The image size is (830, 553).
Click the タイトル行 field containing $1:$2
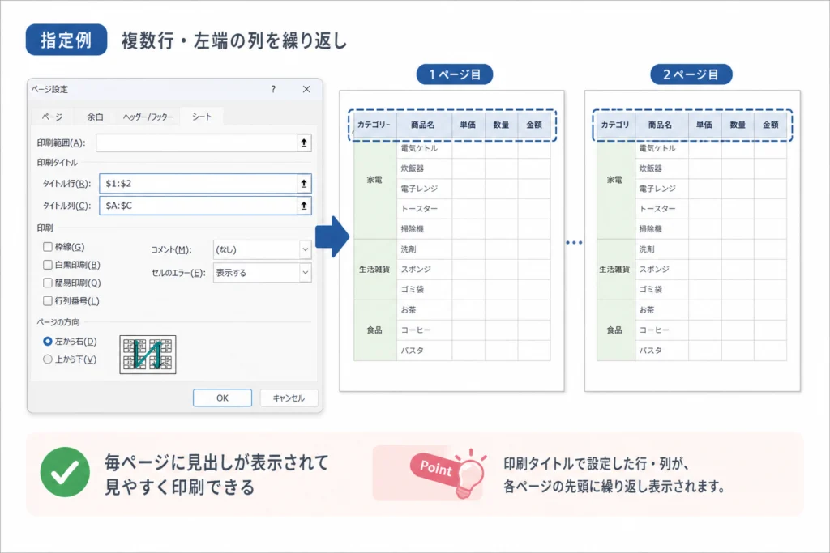199,184
